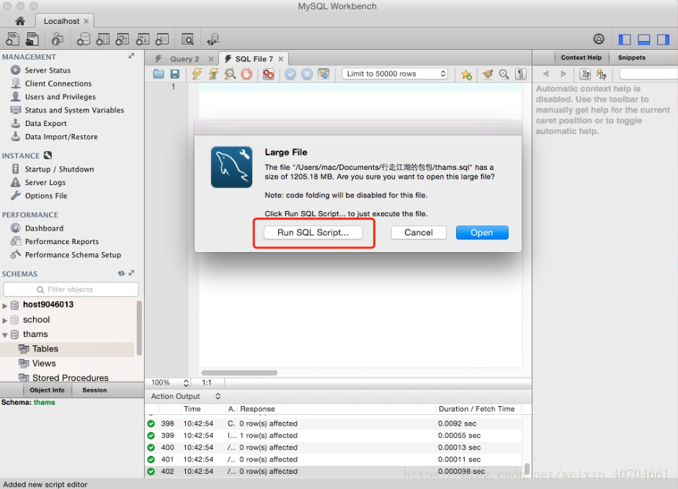The height and width of the screenshot is (489, 678).
Task: Select Views under thams schema
Action: click(44, 363)
